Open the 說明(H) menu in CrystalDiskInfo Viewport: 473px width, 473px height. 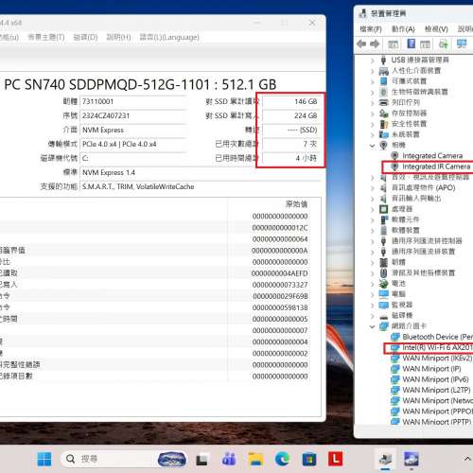point(118,37)
